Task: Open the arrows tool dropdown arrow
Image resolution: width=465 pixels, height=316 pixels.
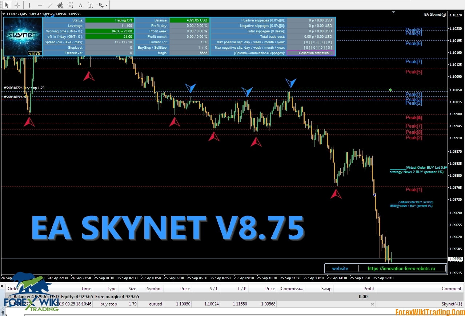Action: click(106, 5)
